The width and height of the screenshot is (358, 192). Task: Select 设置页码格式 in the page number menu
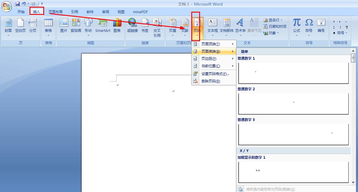coord(214,74)
